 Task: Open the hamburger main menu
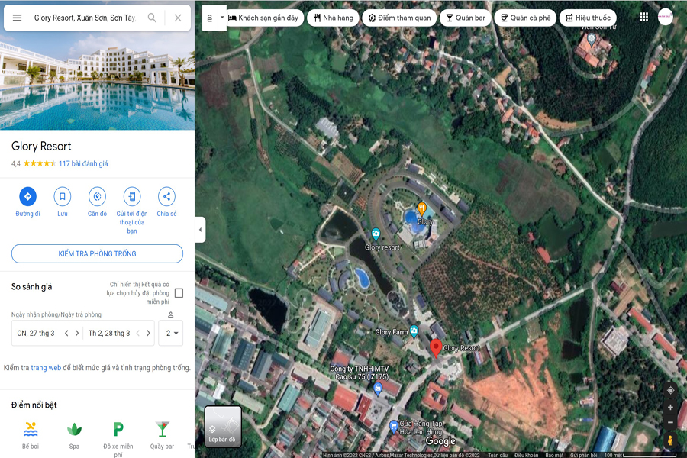point(17,18)
